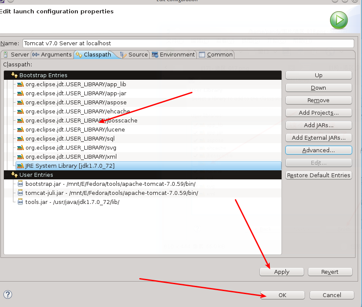Confirm the dialog with OK
Screen dimensions: 362x307
[x=282, y=295]
